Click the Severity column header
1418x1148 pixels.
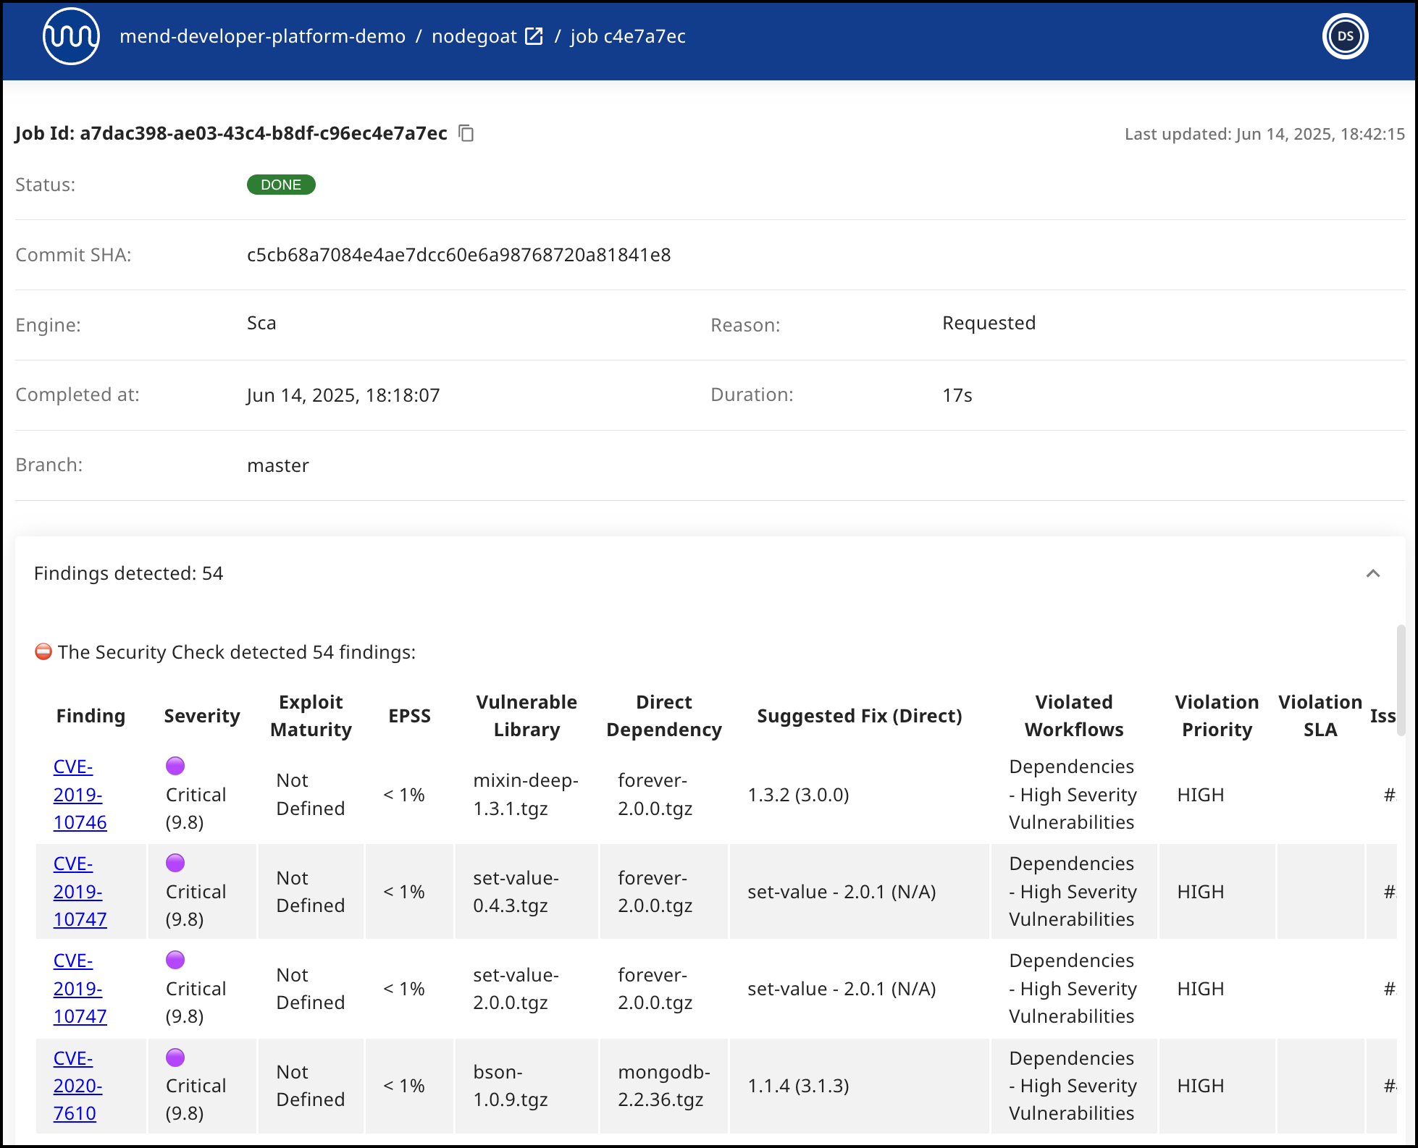(201, 716)
